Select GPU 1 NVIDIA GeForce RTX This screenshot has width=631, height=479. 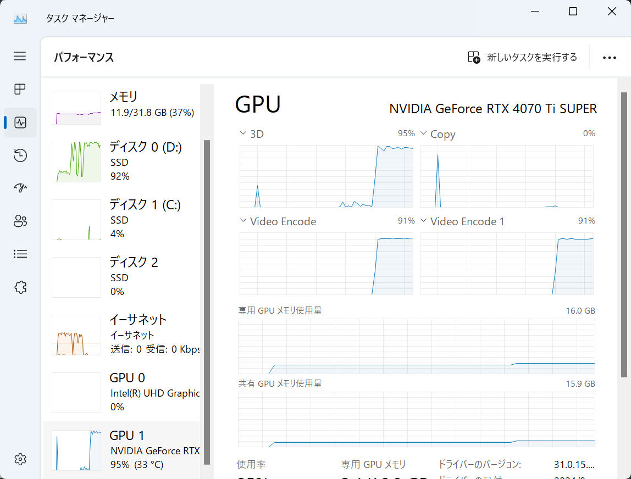[x=122, y=450]
